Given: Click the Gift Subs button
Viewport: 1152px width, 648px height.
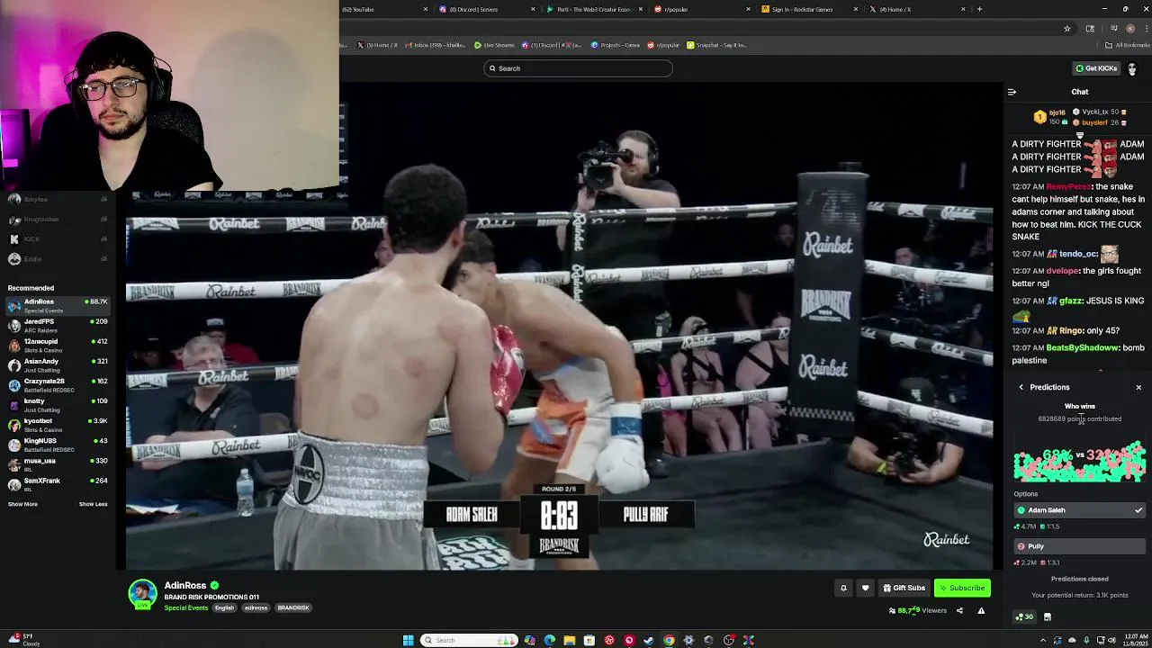Looking at the screenshot, I should point(904,588).
